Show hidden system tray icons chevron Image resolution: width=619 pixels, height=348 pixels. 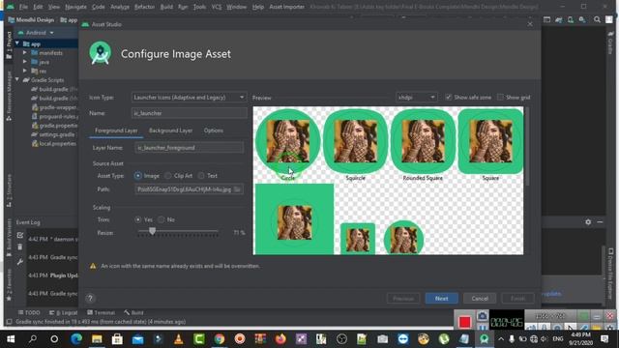click(x=501, y=339)
